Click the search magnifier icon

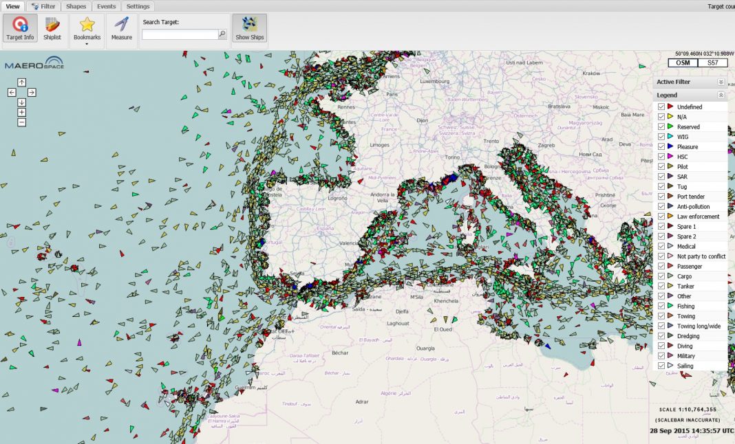[222, 34]
